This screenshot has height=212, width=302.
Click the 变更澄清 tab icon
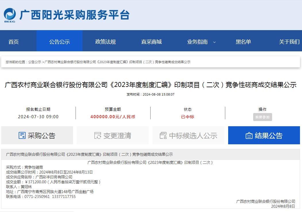point(98,135)
